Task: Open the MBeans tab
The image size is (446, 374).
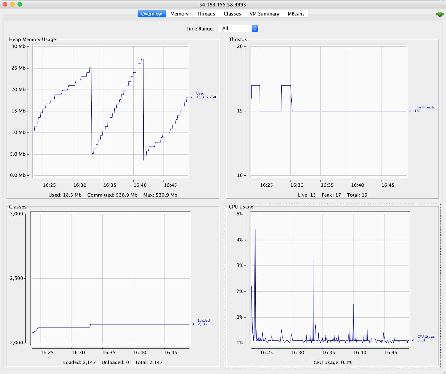Action: pyautogui.click(x=295, y=13)
